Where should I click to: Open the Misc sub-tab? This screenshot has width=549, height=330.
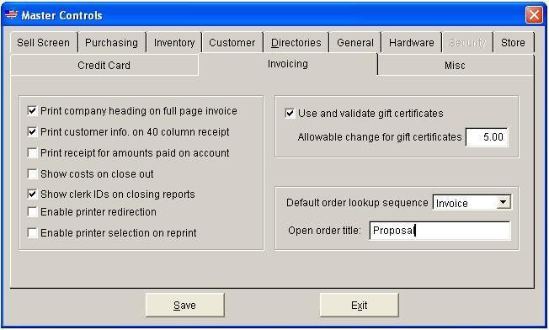[456, 65]
